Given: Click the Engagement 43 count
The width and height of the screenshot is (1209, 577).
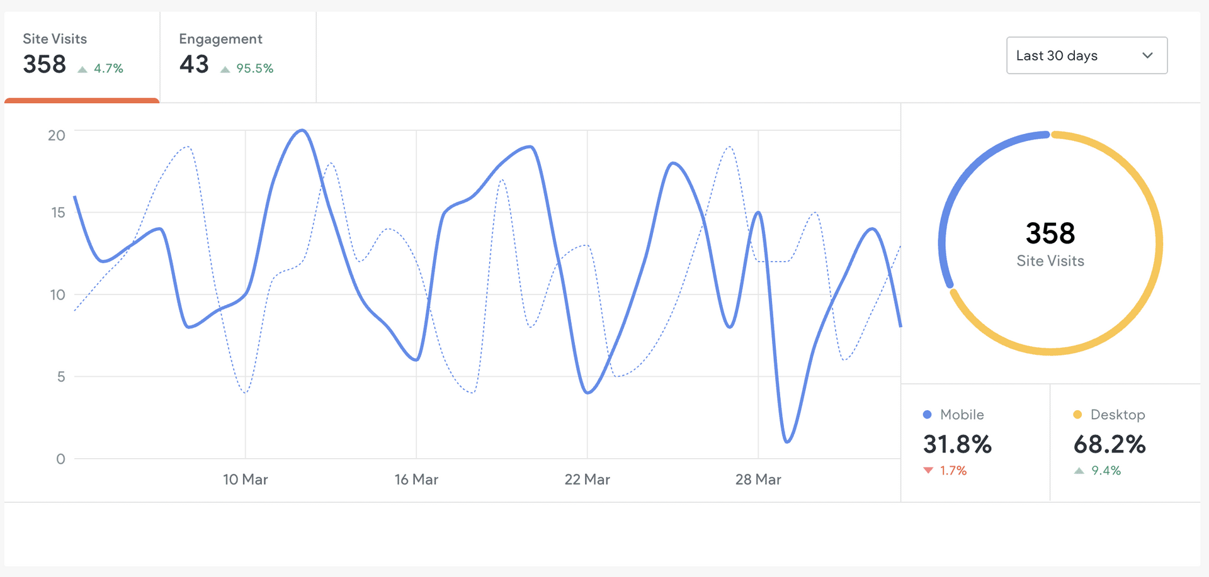Looking at the screenshot, I should point(194,64).
